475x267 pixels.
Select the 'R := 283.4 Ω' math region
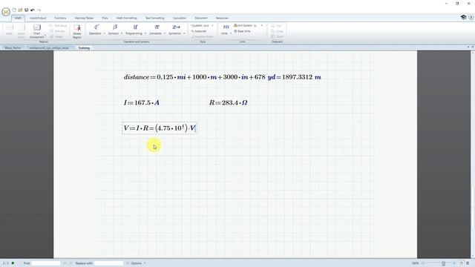[229, 103]
